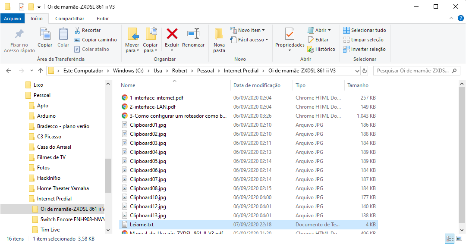Click Editar in the Abrir group
The width and height of the screenshot is (466, 244).
click(x=318, y=40)
